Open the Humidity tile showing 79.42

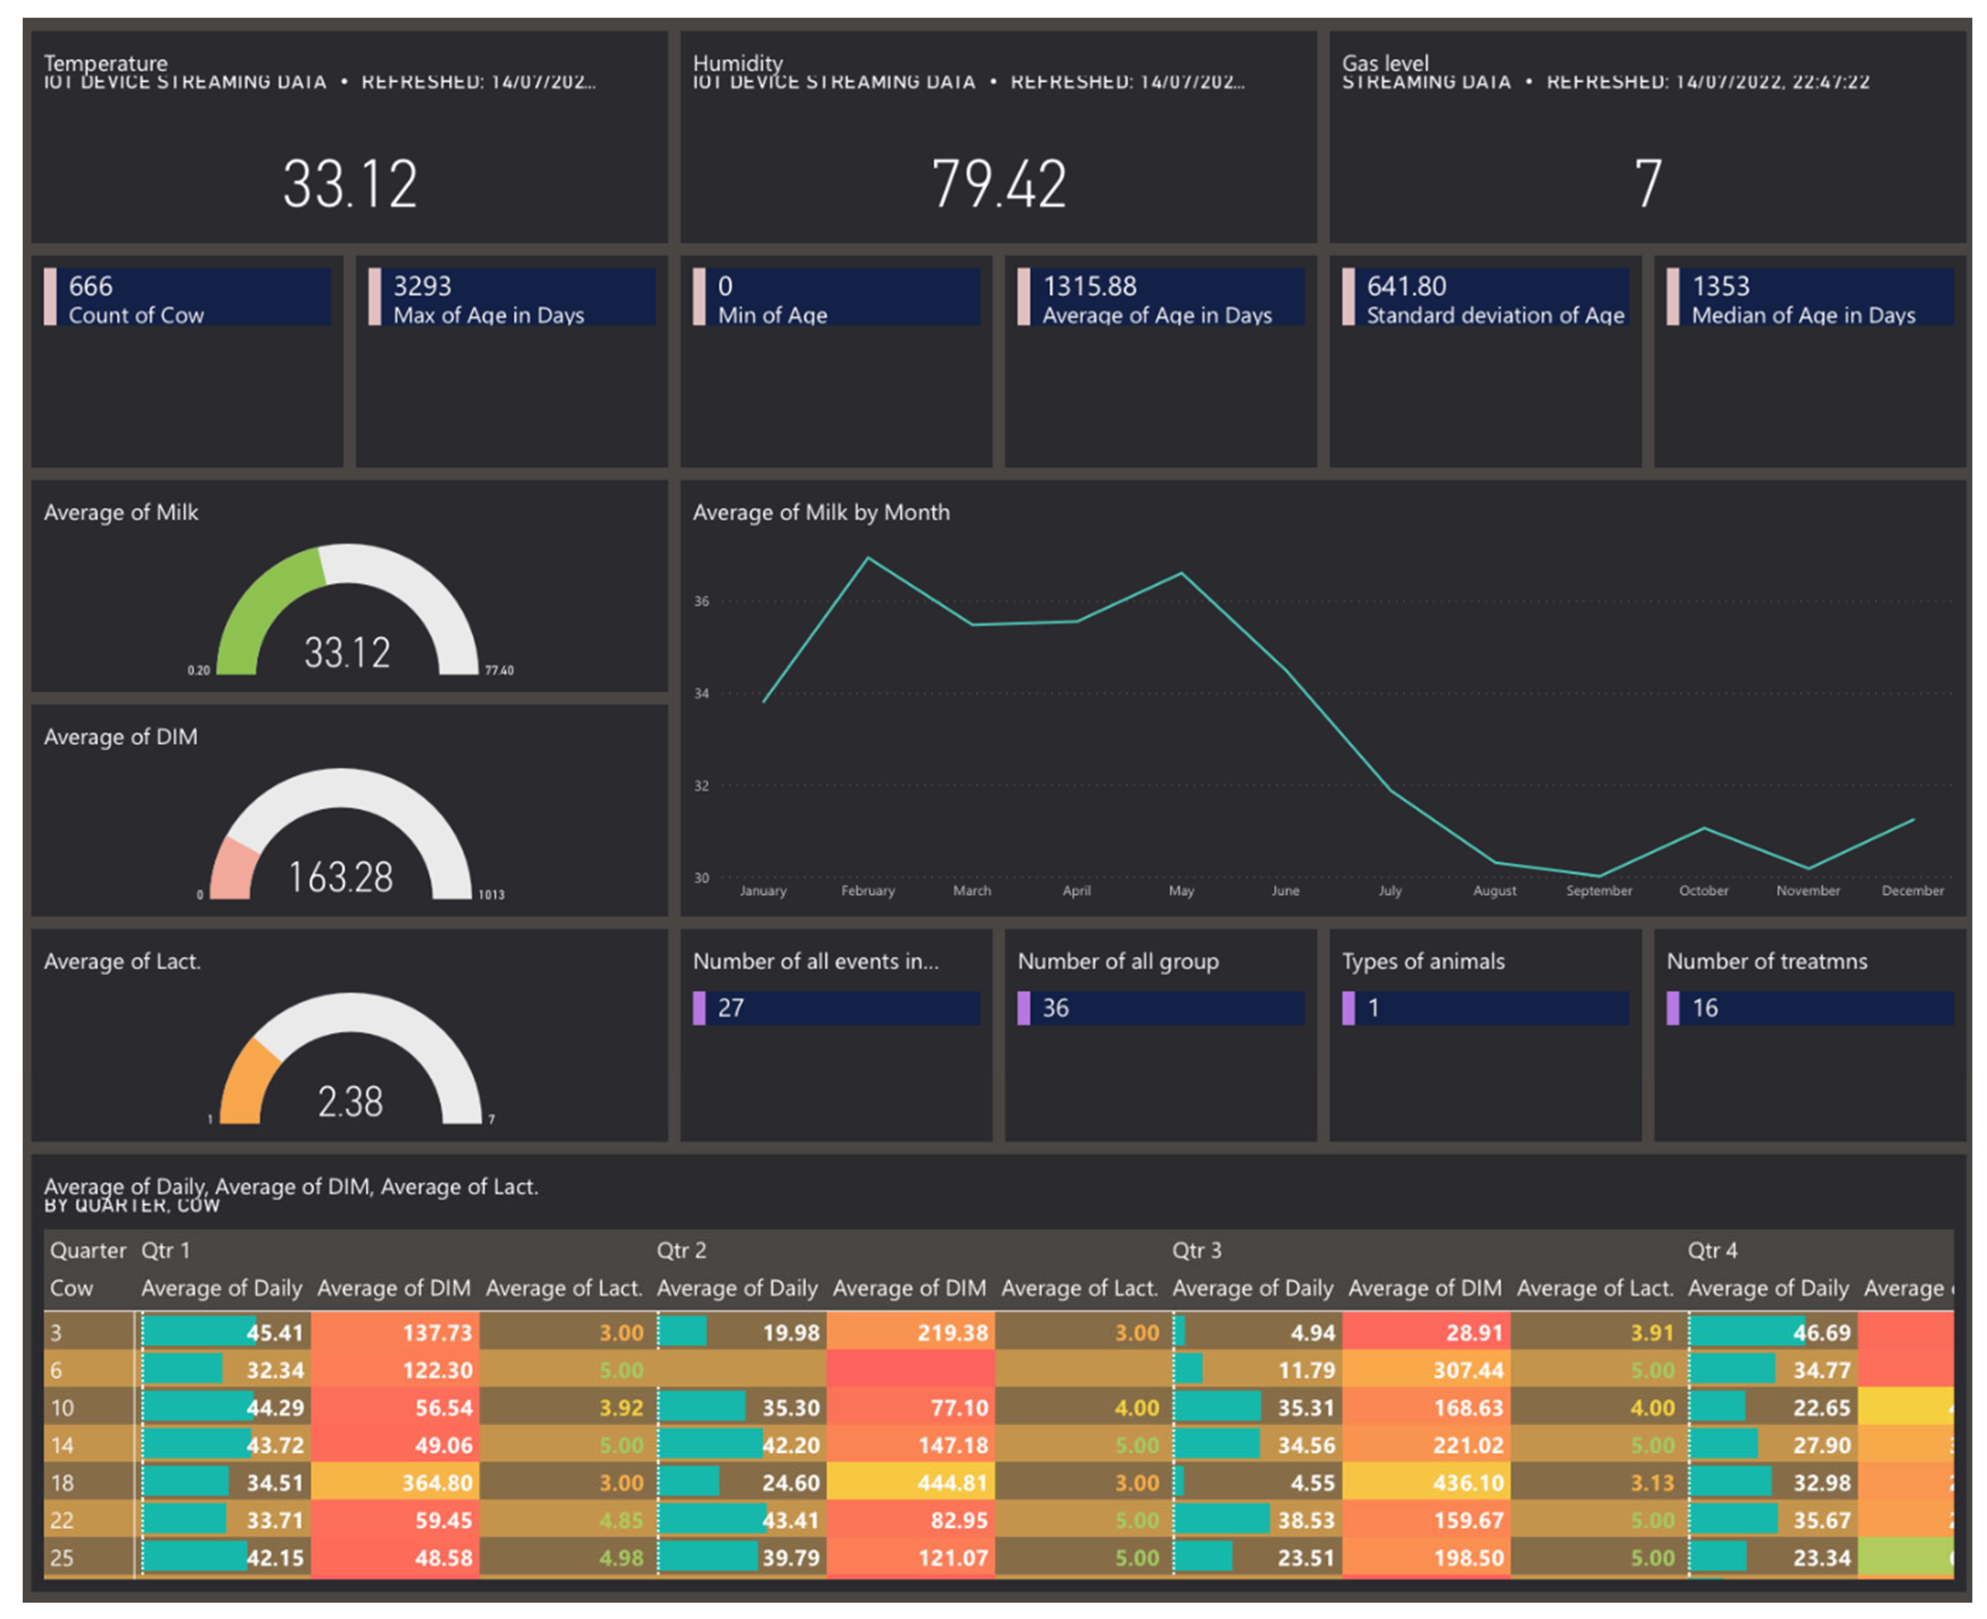998,184
